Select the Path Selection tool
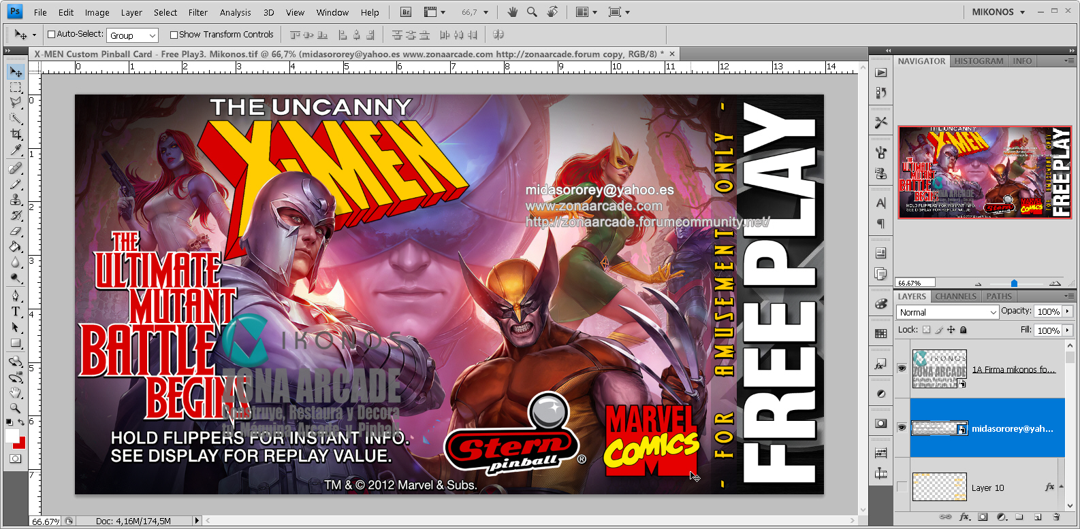 (16, 327)
